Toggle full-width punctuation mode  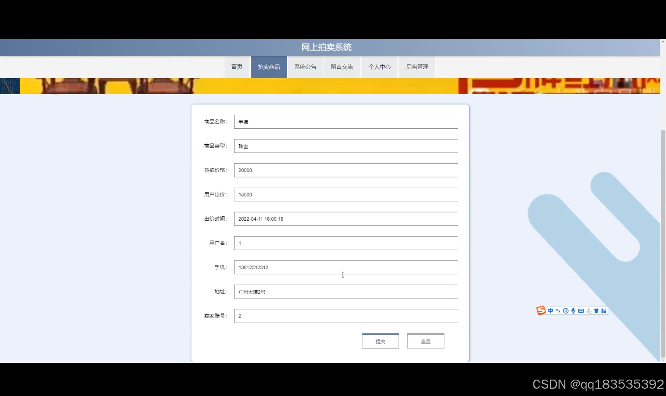558,310
